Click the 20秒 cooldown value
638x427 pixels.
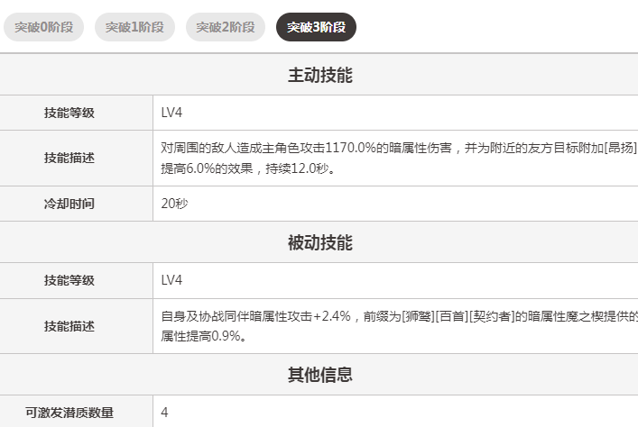point(174,204)
